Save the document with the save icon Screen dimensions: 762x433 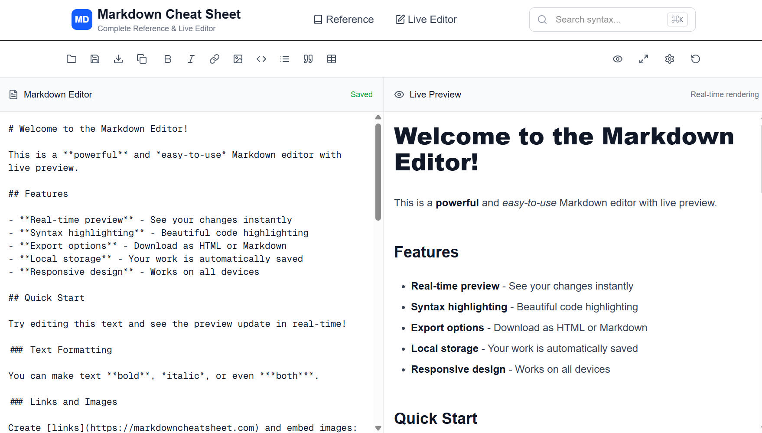pos(95,59)
